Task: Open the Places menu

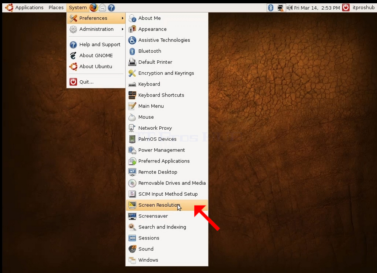Action: (x=56, y=7)
